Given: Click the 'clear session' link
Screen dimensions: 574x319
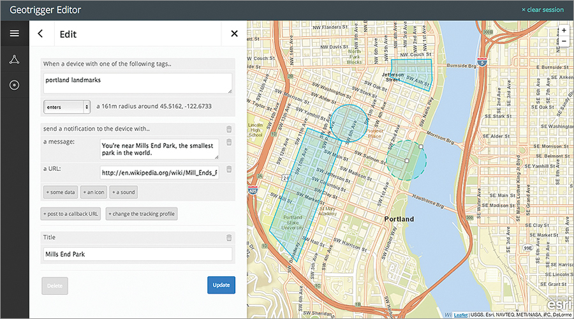Looking at the screenshot, I should click(x=542, y=10).
